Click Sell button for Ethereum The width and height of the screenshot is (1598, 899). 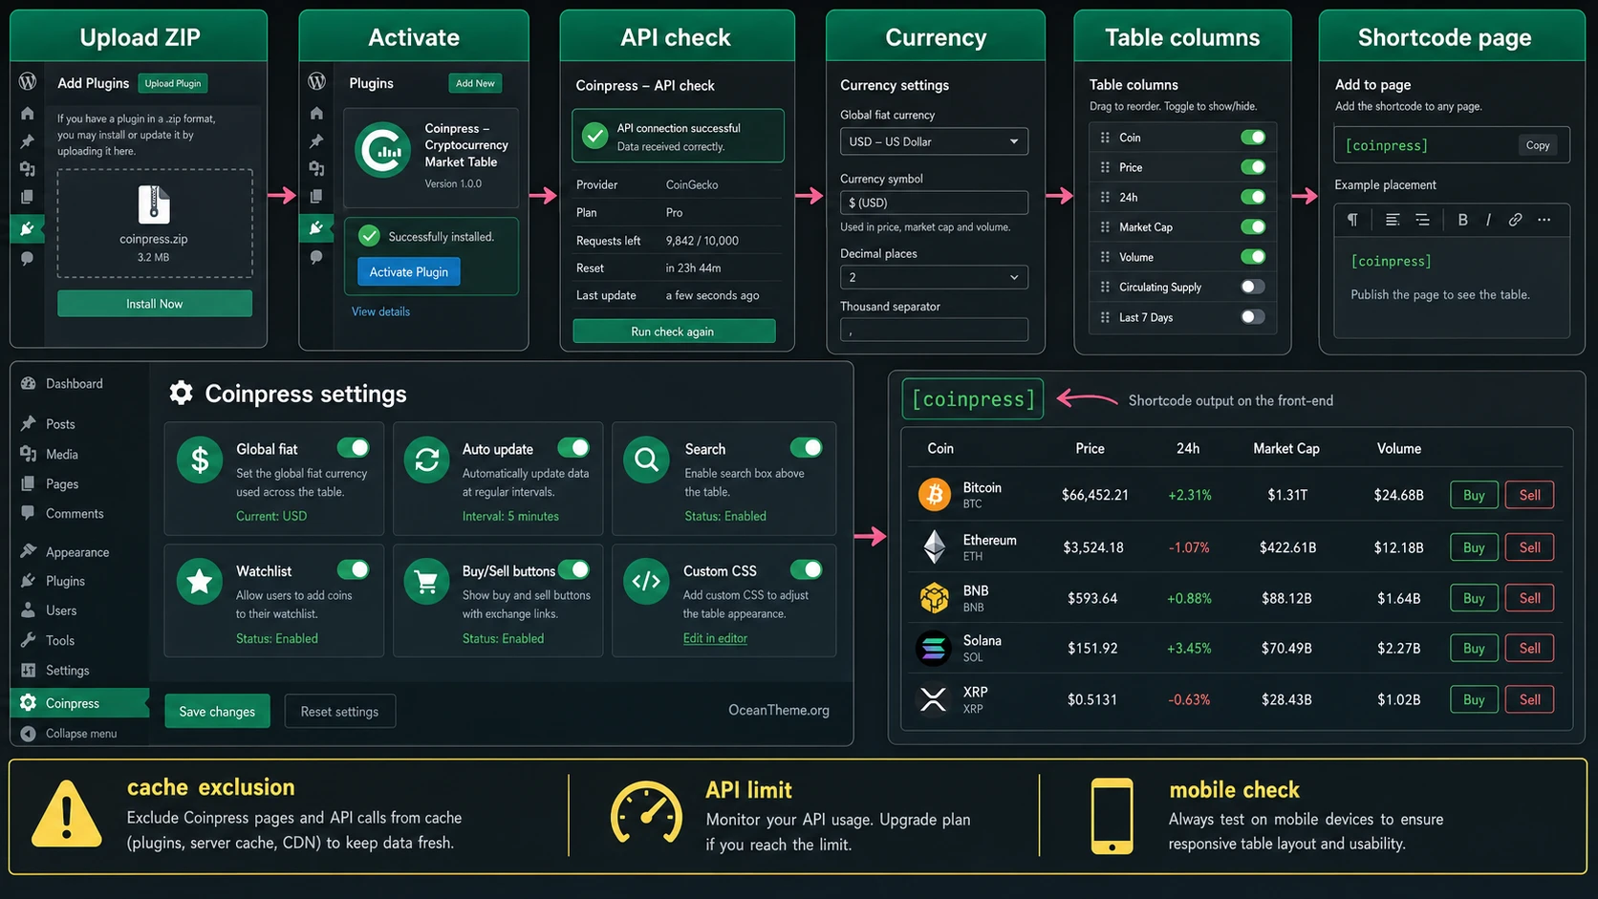(1530, 547)
